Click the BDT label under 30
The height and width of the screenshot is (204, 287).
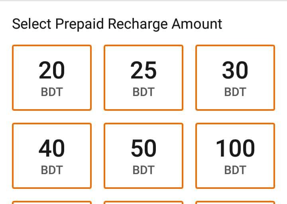(235, 92)
